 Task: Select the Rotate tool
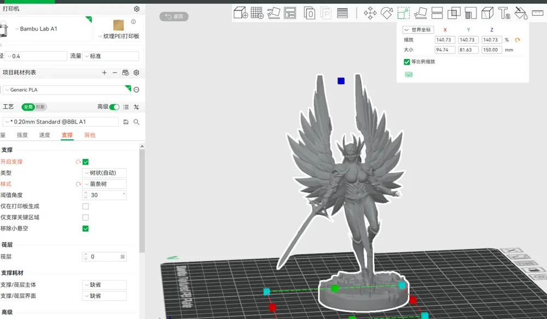[x=387, y=13]
